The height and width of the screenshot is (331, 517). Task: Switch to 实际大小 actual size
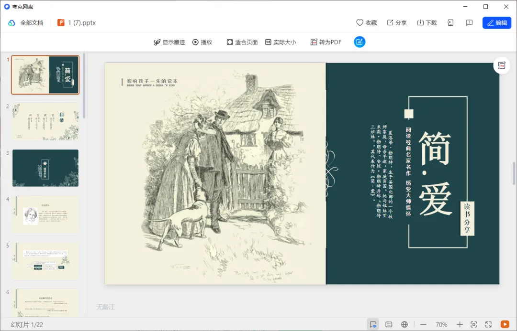click(281, 42)
